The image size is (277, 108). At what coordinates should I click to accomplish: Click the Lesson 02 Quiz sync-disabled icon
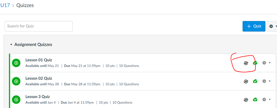click(x=246, y=81)
